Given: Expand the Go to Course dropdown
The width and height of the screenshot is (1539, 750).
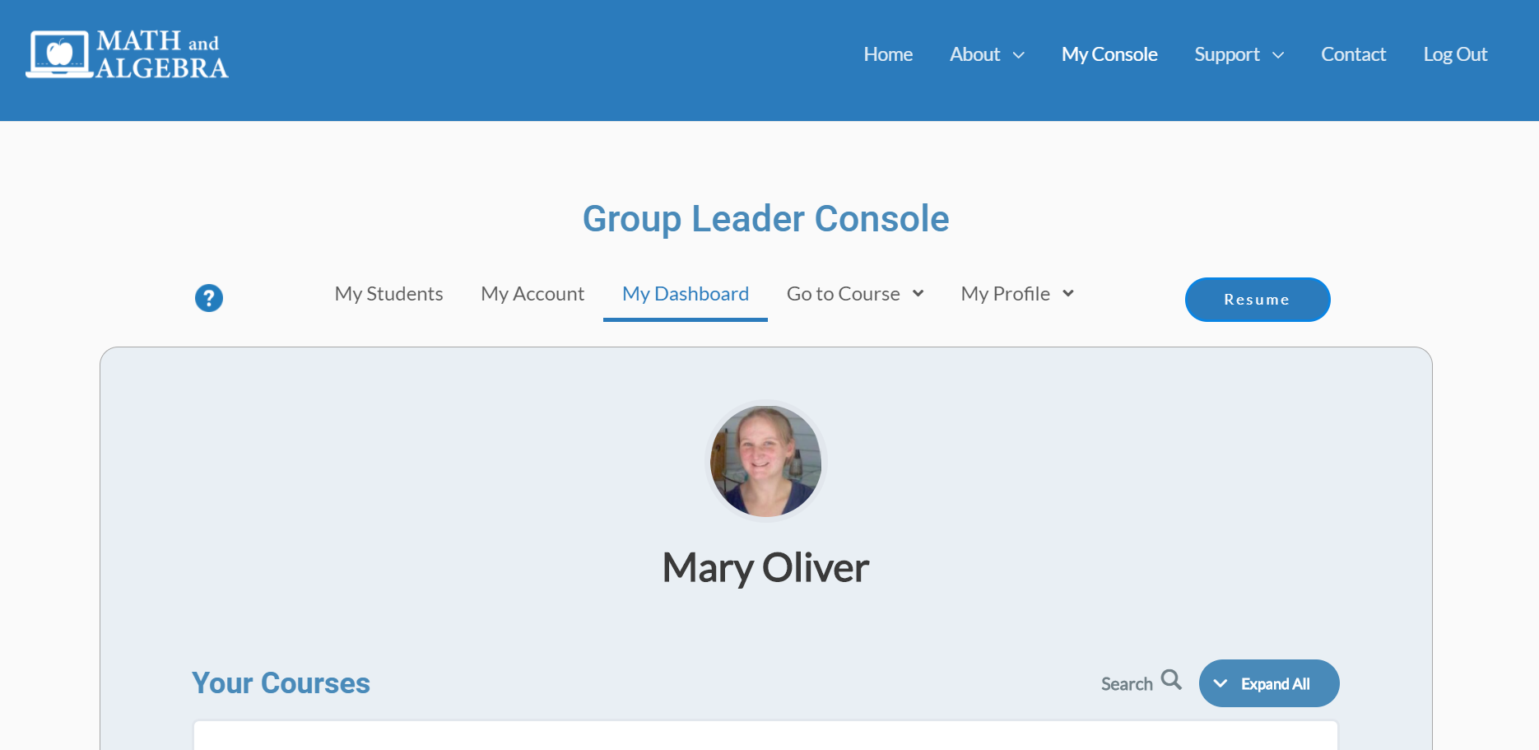Looking at the screenshot, I should click(855, 294).
